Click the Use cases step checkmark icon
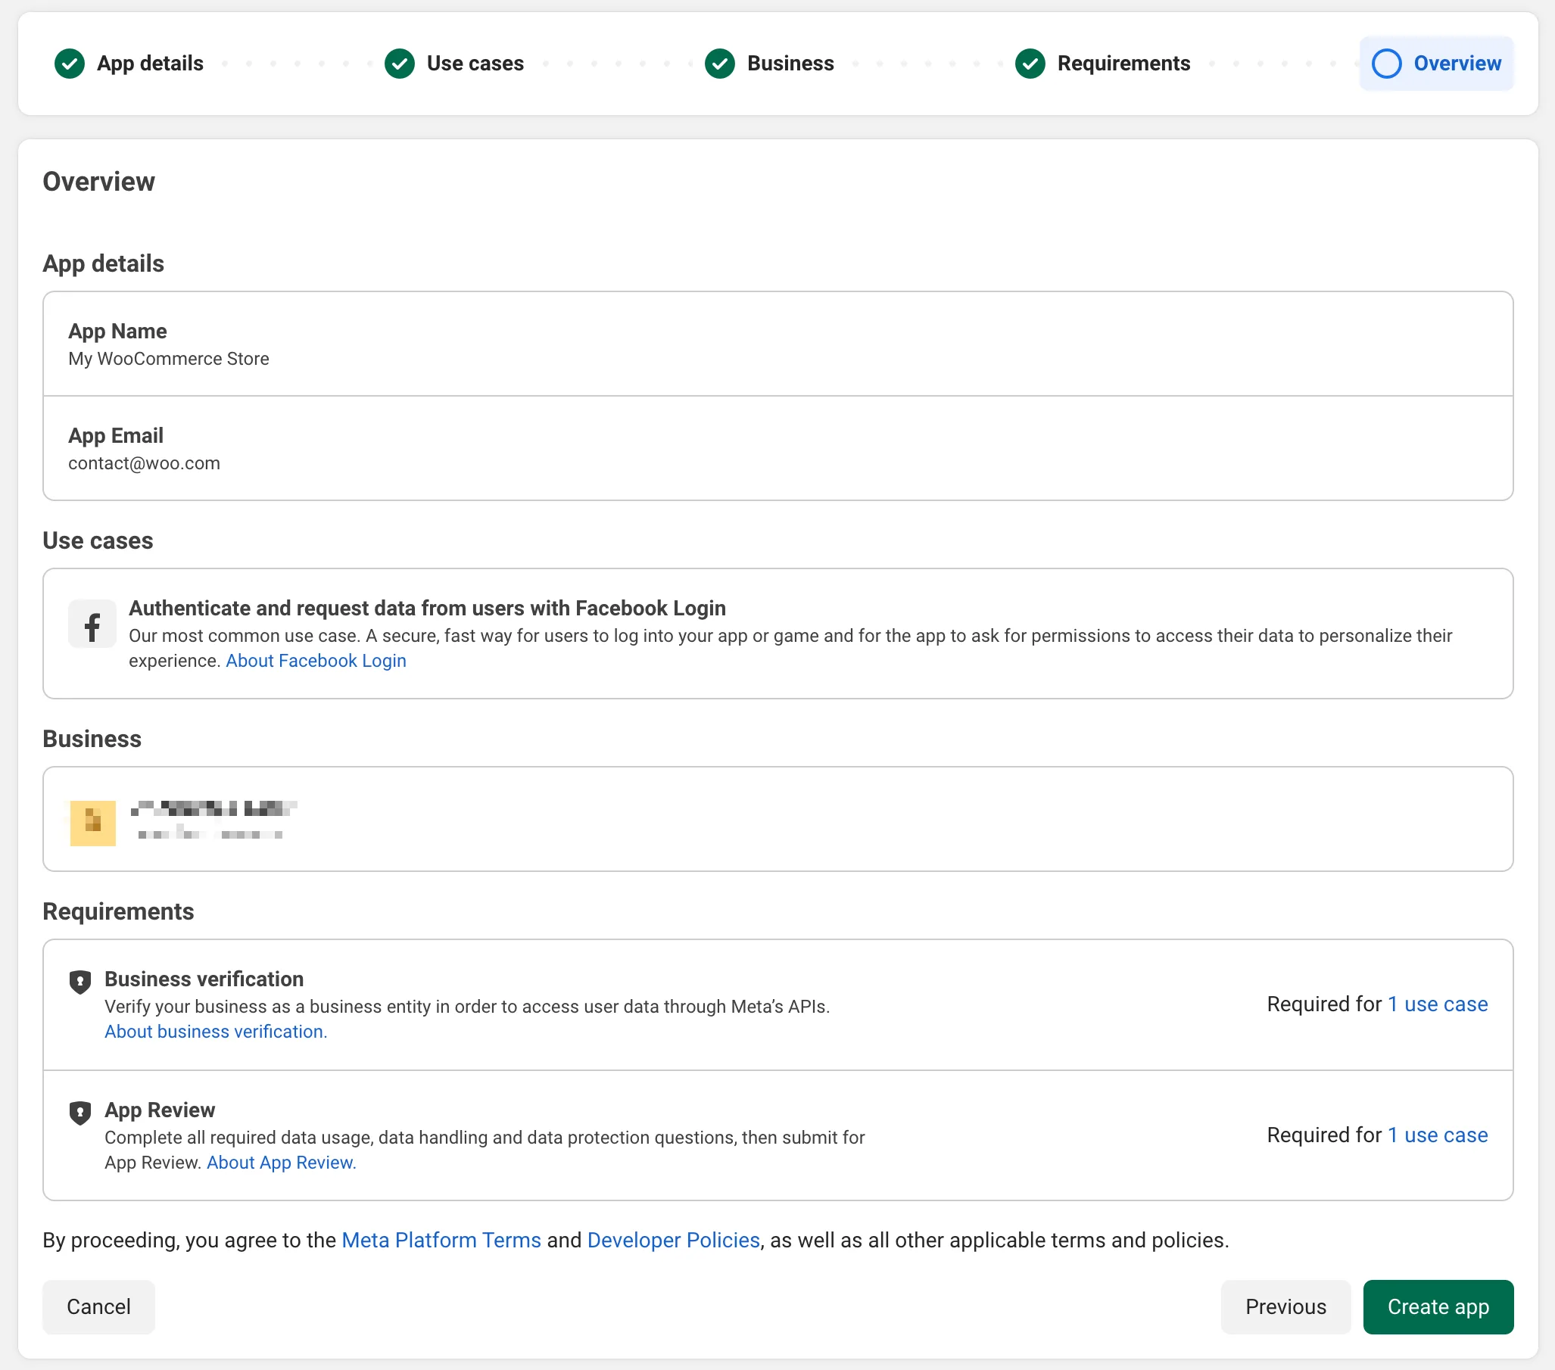This screenshot has height=1370, width=1555. (400, 64)
